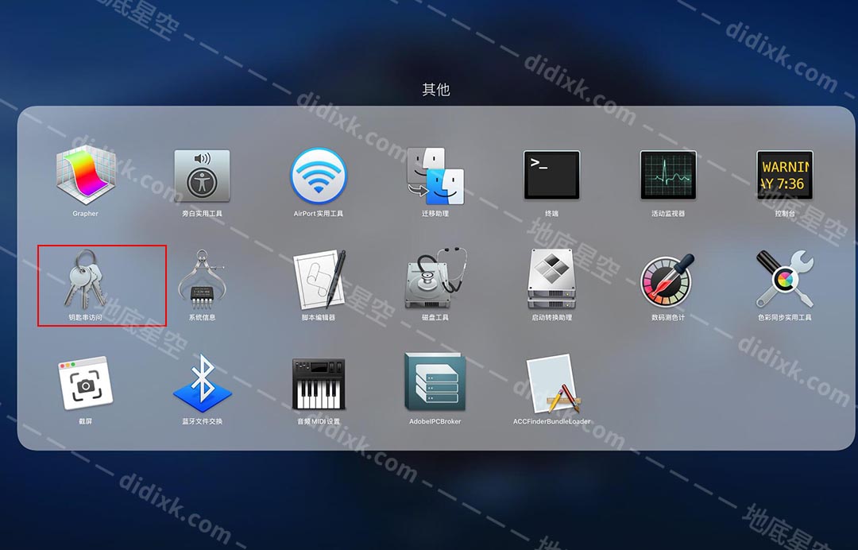Viewport: 858px width, 550px height.
Task: Launch VoiceOver utility (旁白实用工具)
Action: click(x=202, y=176)
